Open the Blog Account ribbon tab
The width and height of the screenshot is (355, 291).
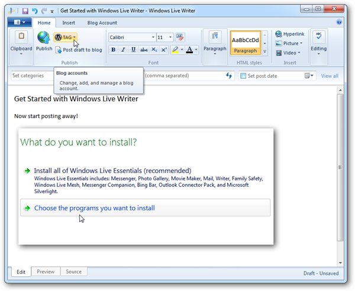(x=102, y=23)
